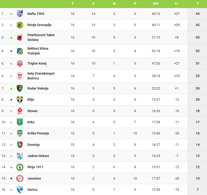Image resolution: width=207 pixels, height=195 pixels.
Task: Click the +/- goal difference header
Action: [177, 4]
